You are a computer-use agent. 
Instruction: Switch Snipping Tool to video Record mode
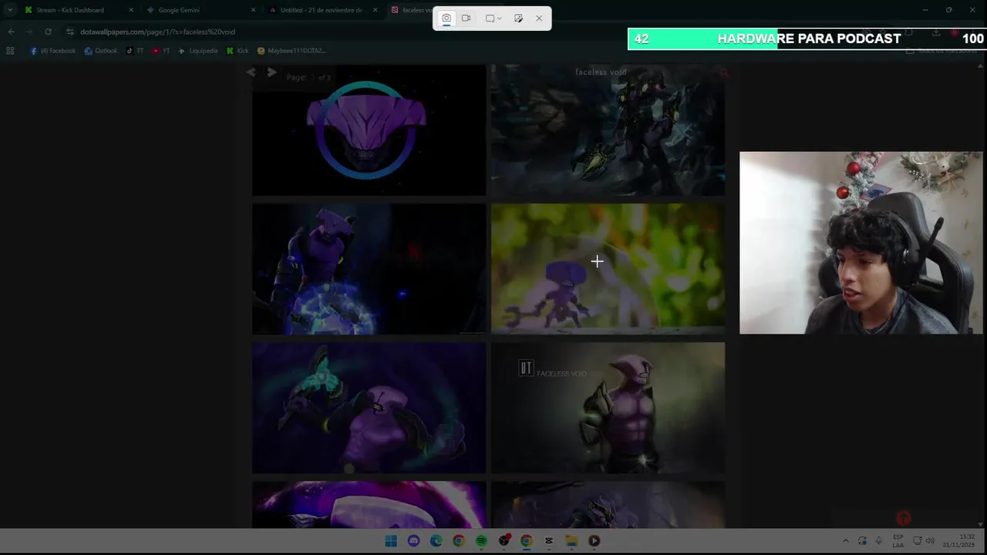pos(467,18)
